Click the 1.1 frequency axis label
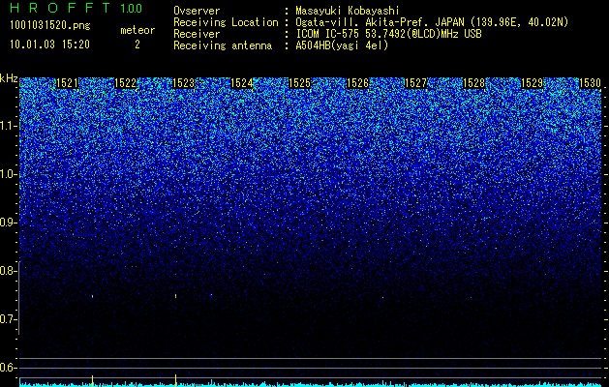 point(8,126)
